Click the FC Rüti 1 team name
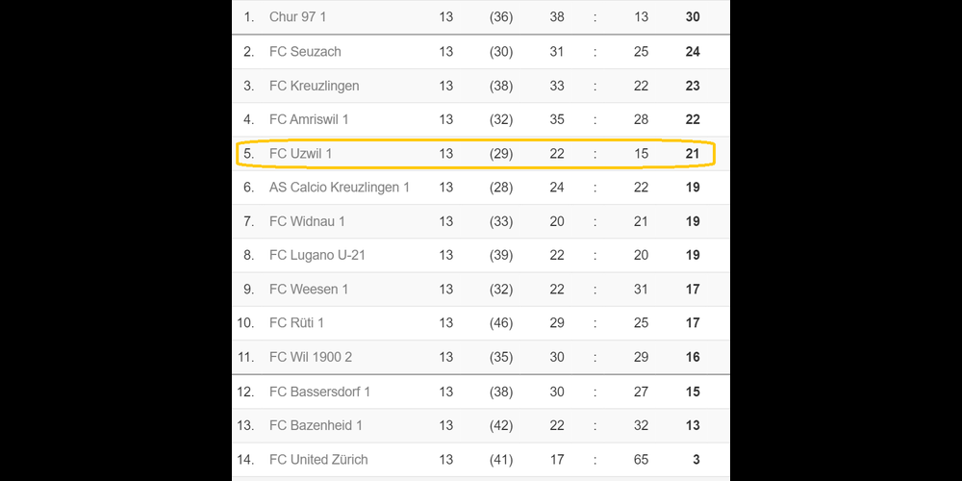The image size is (962, 481). pyautogui.click(x=296, y=323)
